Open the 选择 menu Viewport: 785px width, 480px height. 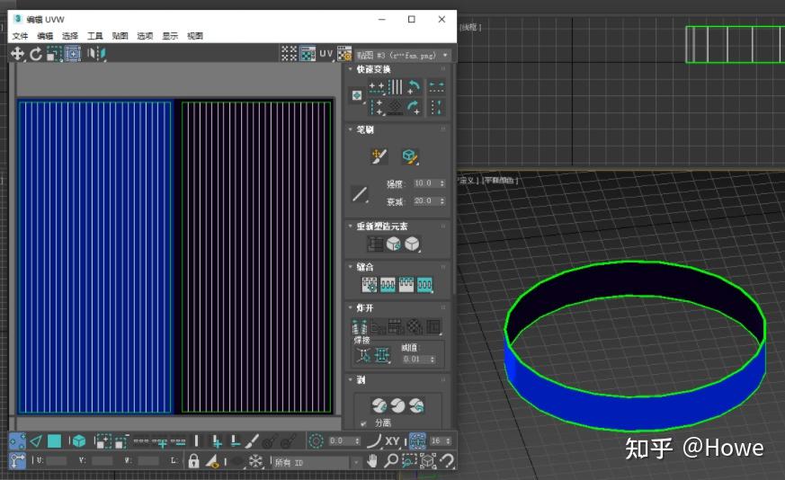click(70, 36)
